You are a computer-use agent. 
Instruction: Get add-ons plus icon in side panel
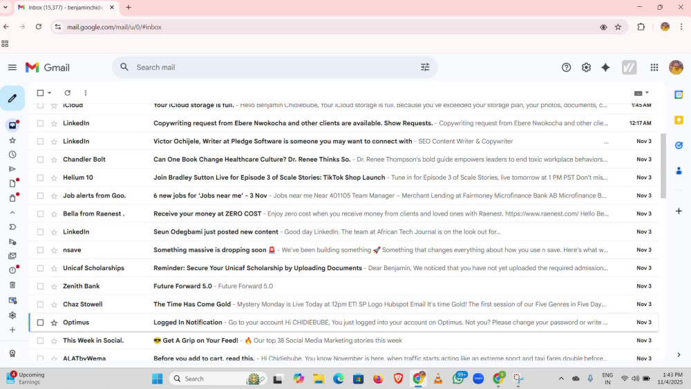(x=679, y=211)
